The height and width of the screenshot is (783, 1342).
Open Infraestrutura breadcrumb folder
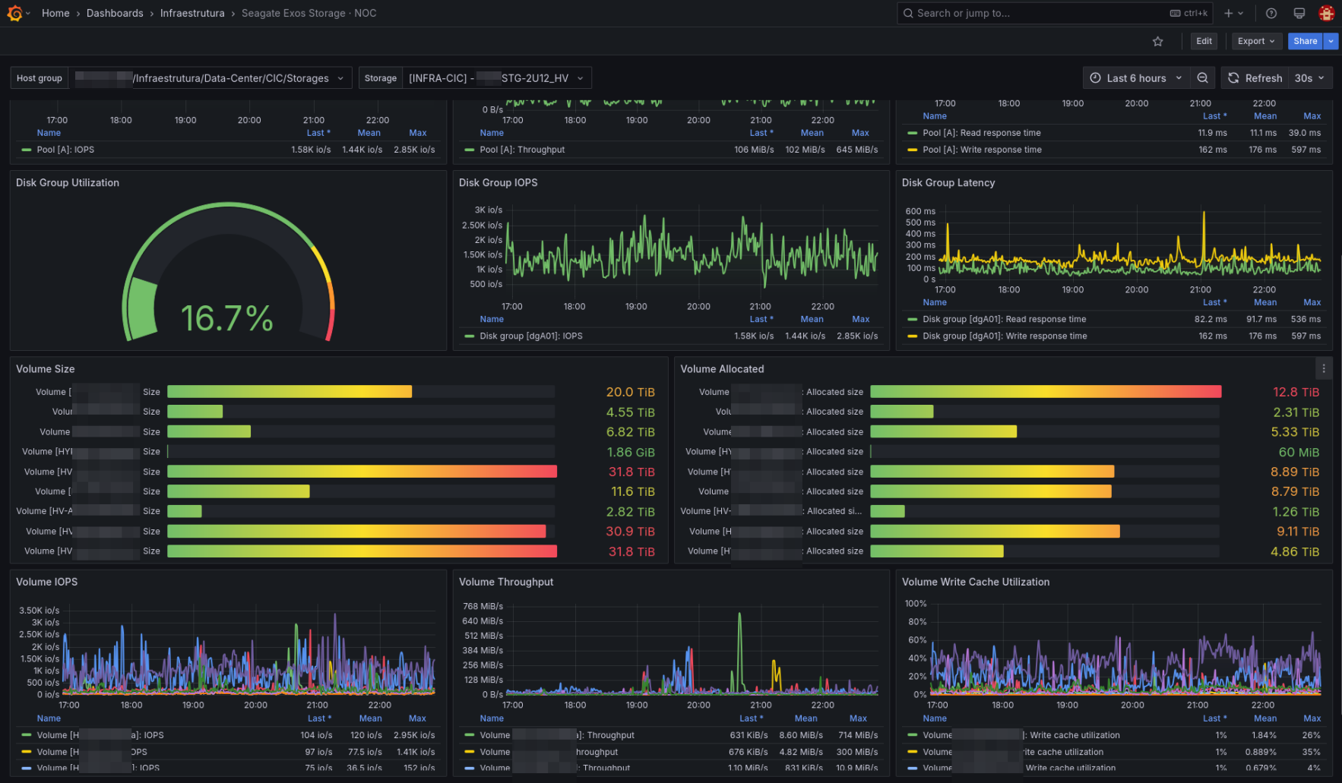(x=192, y=13)
